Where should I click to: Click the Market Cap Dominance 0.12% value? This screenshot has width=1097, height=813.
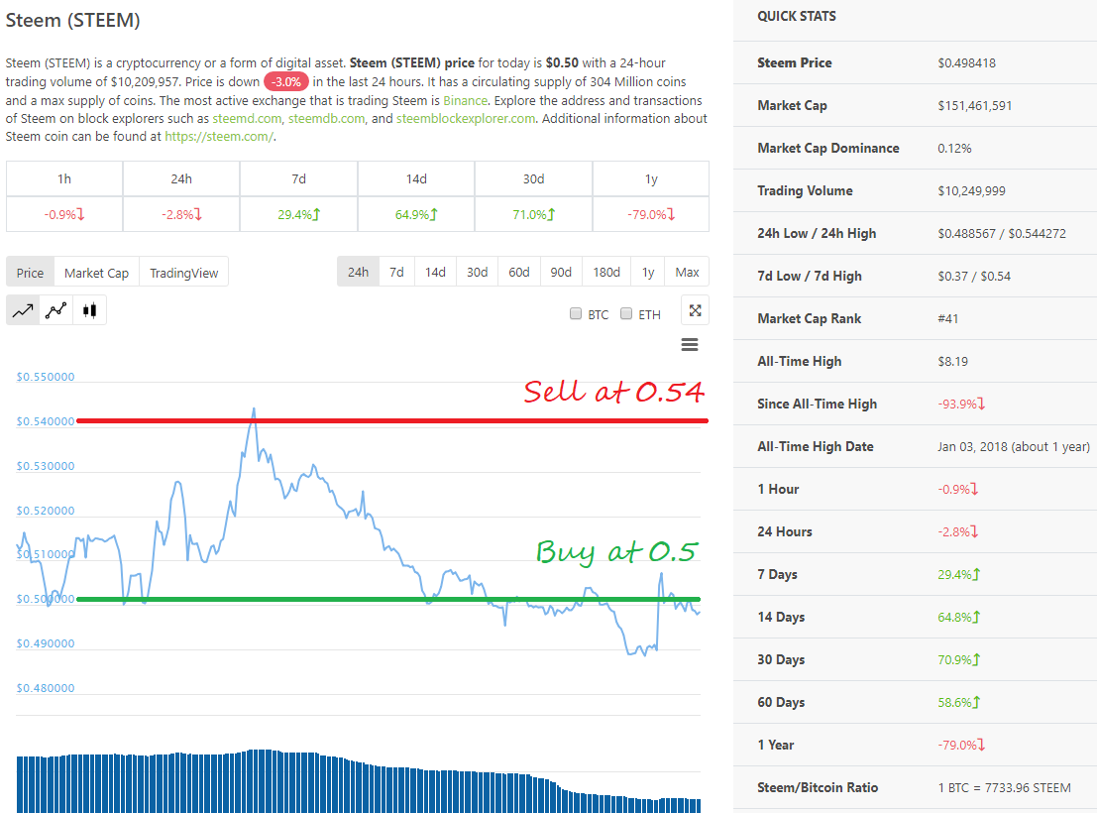tap(955, 149)
